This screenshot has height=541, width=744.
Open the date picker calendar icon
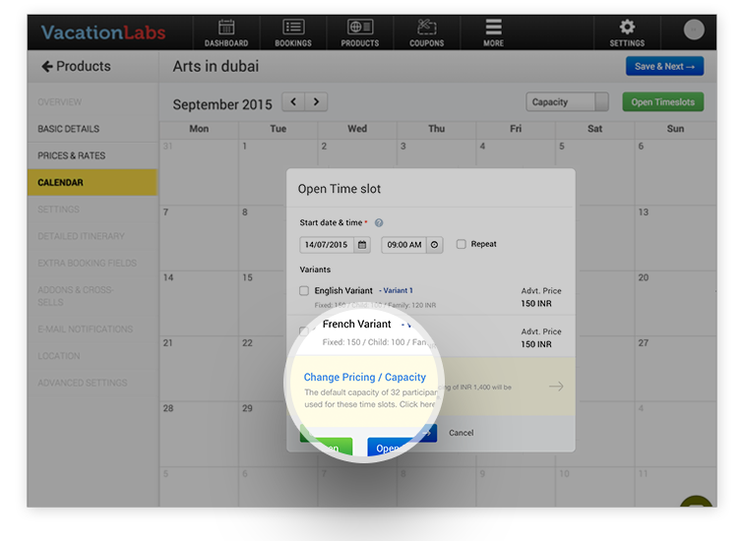(x=362, y=245)
